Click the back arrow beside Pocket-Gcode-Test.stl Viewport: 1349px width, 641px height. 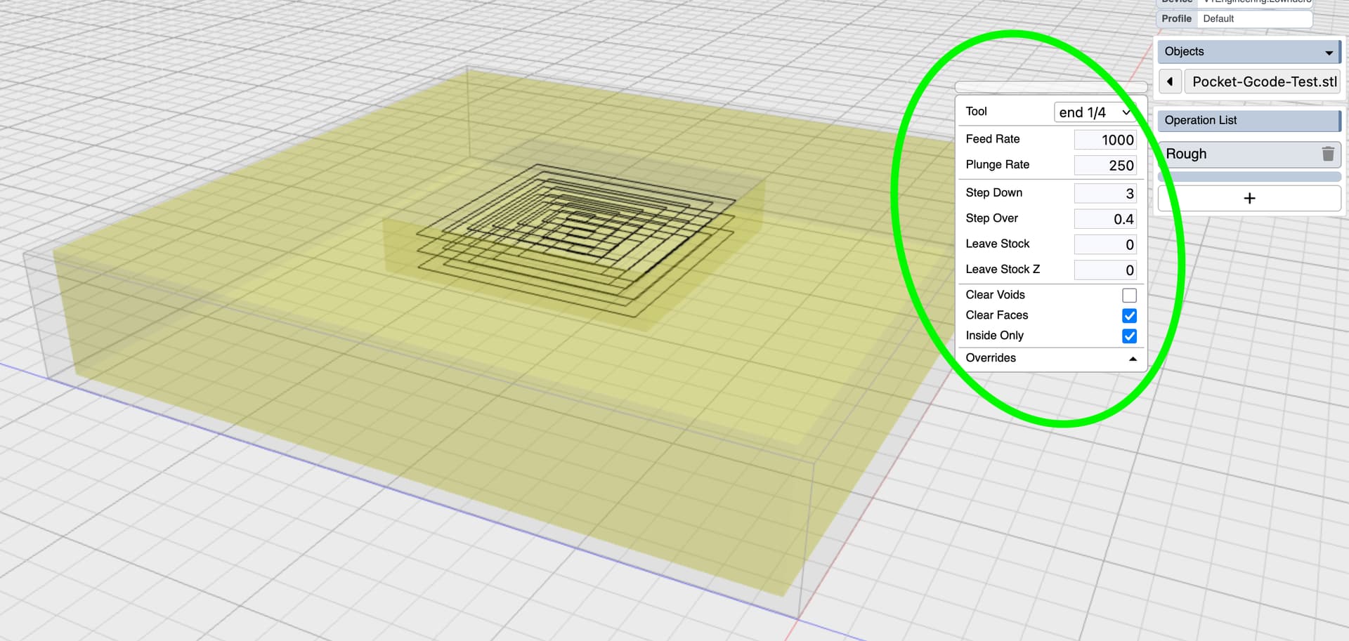tap(1170, 81)
